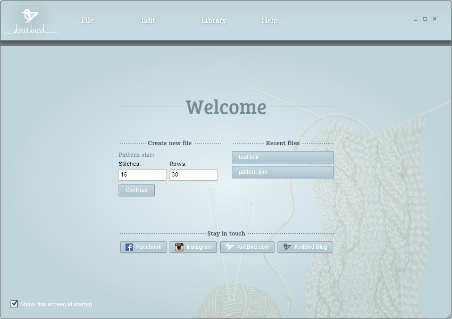Open the Library menu
452x319 pixels.
pyautogui.click(x=214, y=21)
